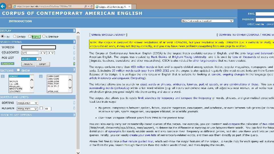Click down arrow in section 2 years list

(x=70, y=88)
